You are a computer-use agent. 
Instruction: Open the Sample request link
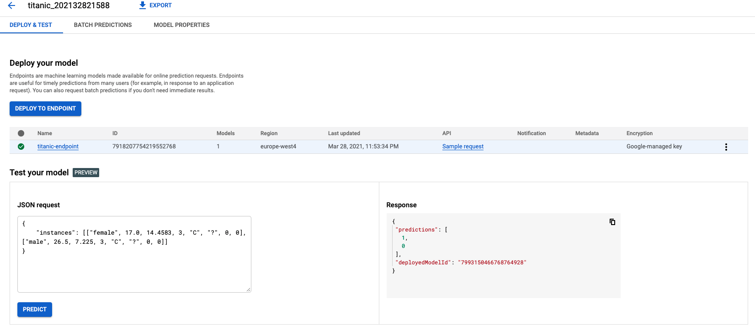tap(463, 147)
